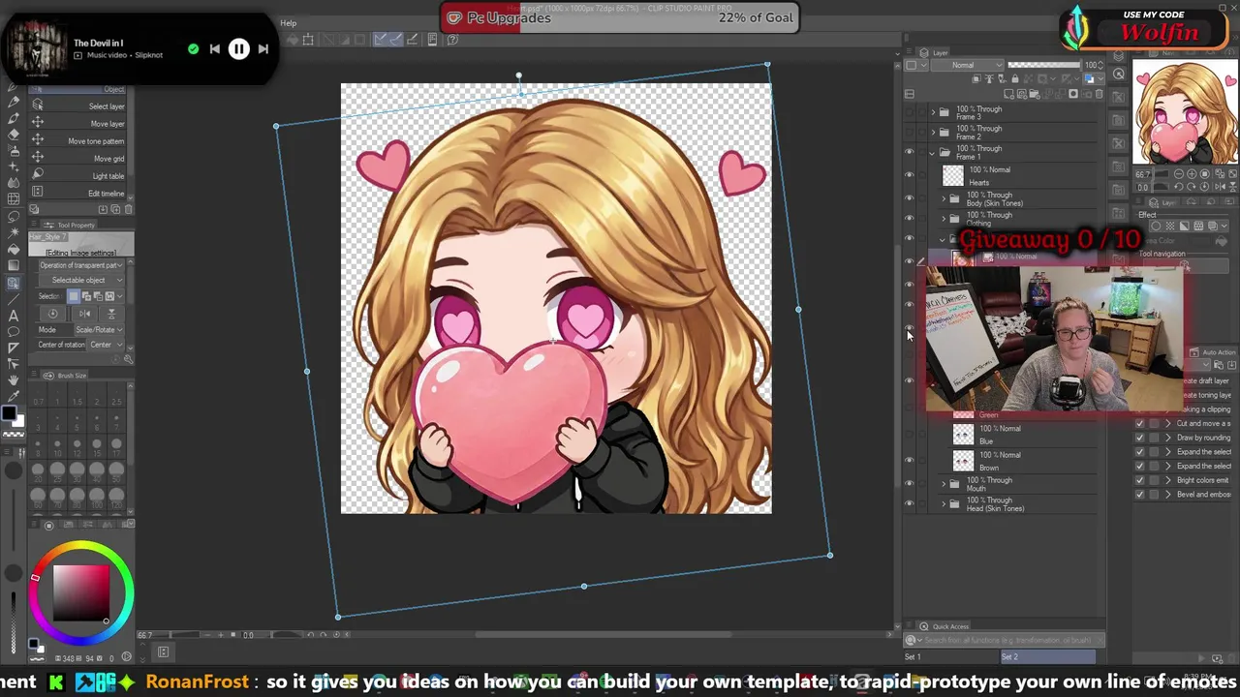Hide the Head (Skin Tones) folder
Viewport: 1240px width, 697px height.
point(909,503)
